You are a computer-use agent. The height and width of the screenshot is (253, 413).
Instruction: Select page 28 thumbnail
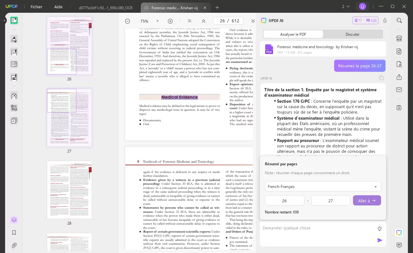pyautogui.click(x=69, y=190)
